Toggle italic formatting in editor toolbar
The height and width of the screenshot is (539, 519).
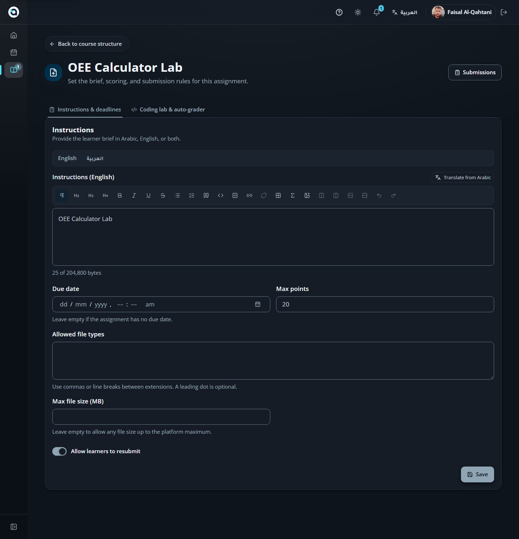tap(134, 195)
